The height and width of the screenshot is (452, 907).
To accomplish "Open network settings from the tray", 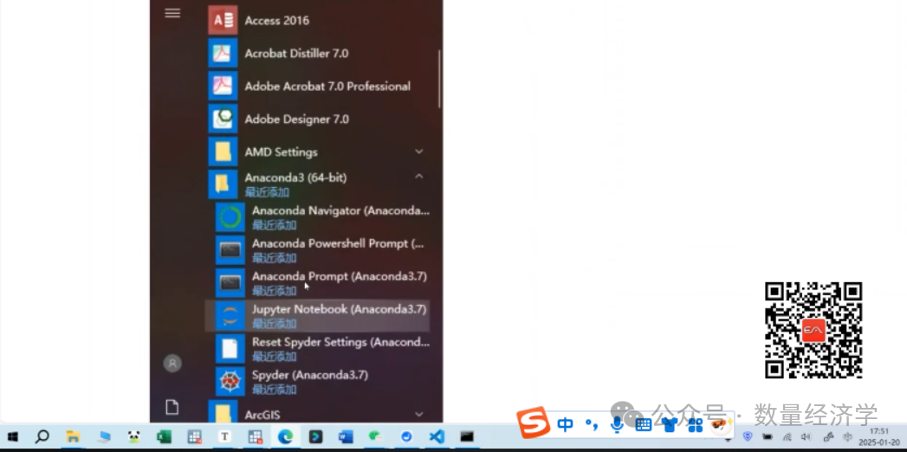I will point(787,437).
